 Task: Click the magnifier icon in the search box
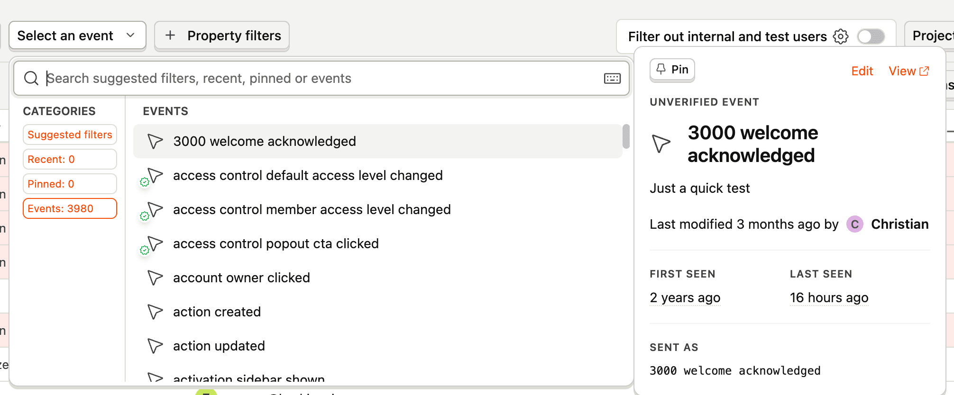[31, 78]
